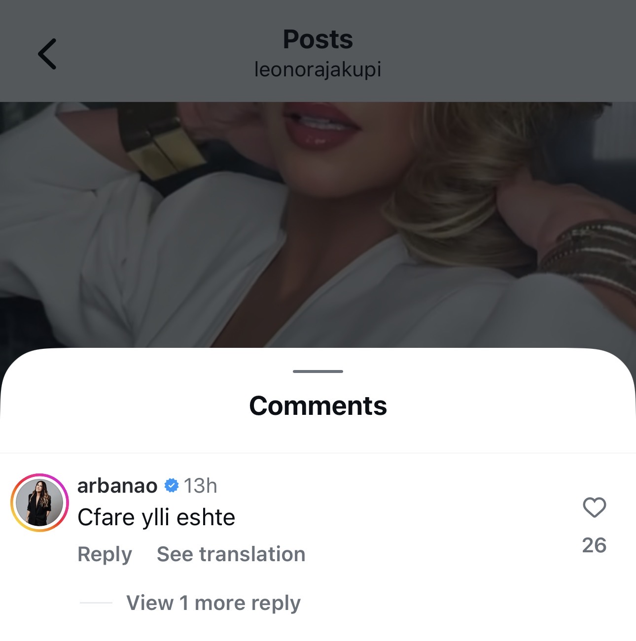The height and width of the screenshot is (641, 636).
Task: Click the divider line below the Comments heading
Action: [318, 453]
